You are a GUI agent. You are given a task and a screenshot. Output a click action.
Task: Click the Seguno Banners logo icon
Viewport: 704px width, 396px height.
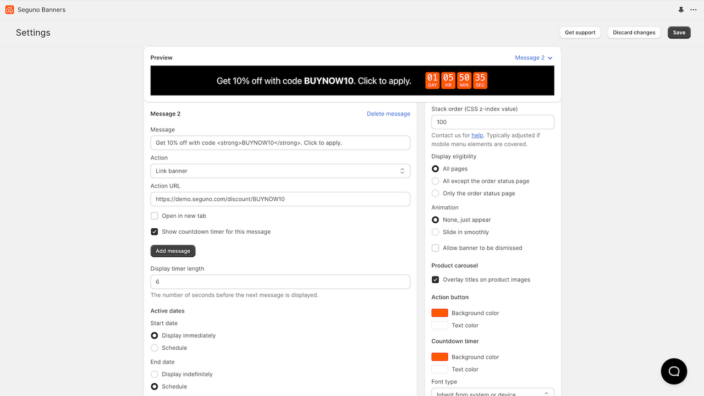pyautogui.click(x=8, y=9)
